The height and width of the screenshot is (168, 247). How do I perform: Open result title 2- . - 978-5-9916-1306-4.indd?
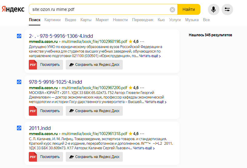tap(61, 36)
